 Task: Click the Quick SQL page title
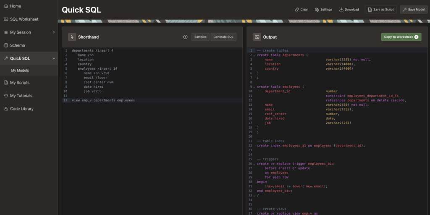coord(81,10)
